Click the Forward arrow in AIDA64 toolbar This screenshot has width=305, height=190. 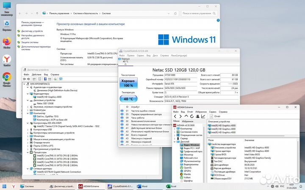point(180,117)
